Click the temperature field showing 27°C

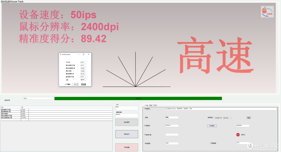[x=243, y=143]
